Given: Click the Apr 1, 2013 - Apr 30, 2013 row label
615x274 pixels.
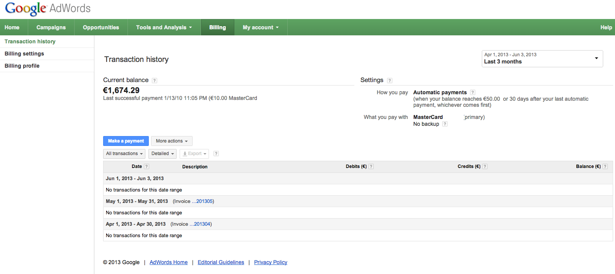Looking at the screenshot, I should pos(135,224).
